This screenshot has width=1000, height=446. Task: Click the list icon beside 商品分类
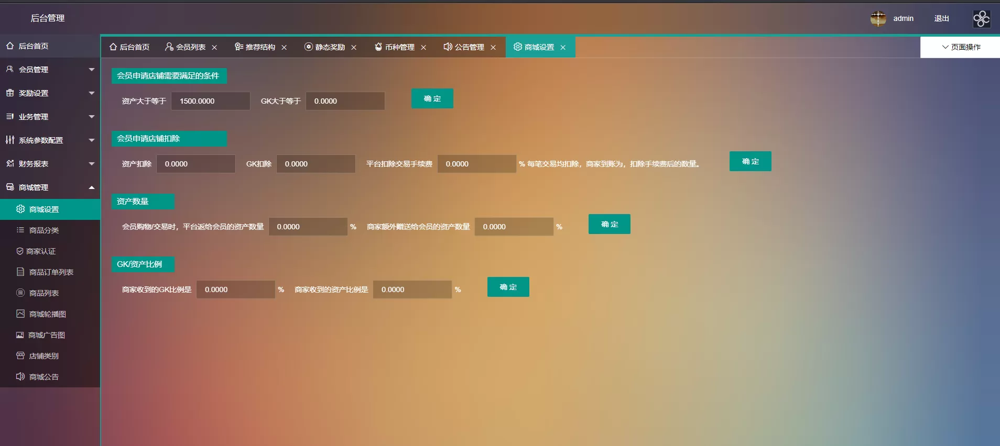point(20,230)
